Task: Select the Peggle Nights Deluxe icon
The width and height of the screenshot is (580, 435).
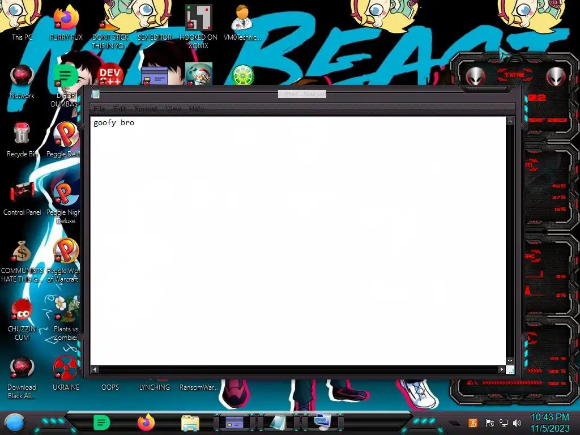Action: click(x=65, y=203)
